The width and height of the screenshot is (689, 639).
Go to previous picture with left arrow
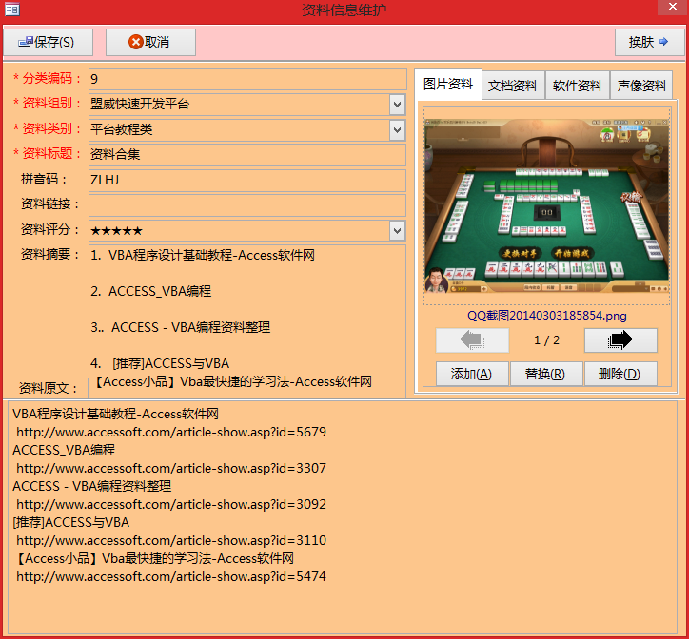click(472, 340)
